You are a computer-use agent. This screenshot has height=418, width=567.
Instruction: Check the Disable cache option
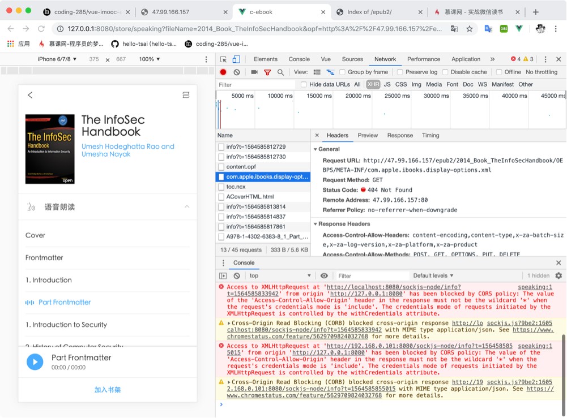[445, 72]
